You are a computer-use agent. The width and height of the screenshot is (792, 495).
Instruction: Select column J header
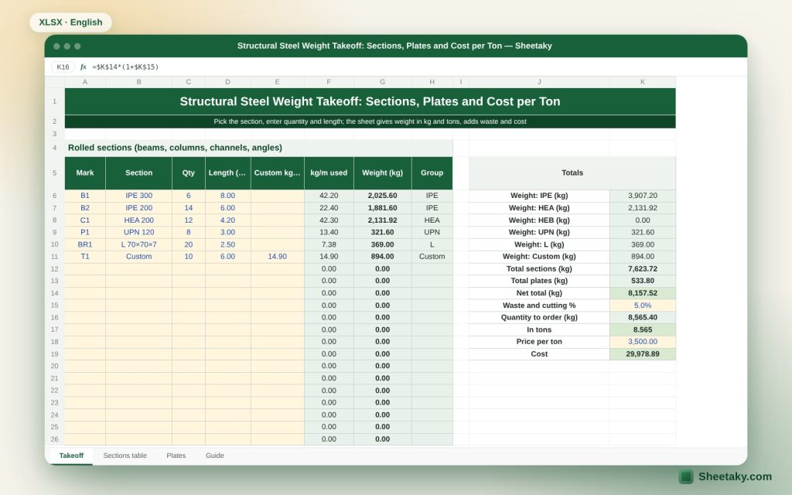[539, 82]
